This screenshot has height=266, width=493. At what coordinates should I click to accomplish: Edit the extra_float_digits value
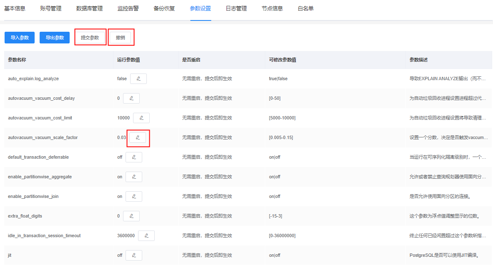click(x=131, y=216)
